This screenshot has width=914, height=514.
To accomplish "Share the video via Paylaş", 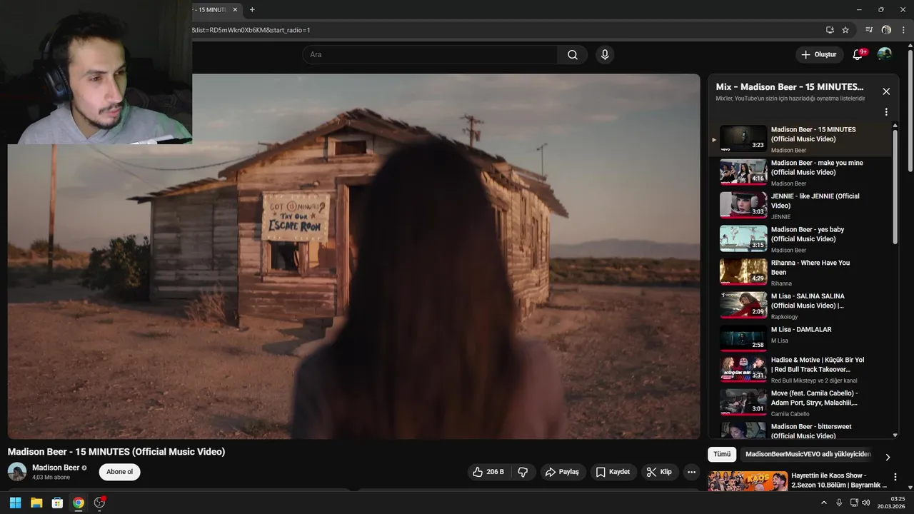I will 562,472.
